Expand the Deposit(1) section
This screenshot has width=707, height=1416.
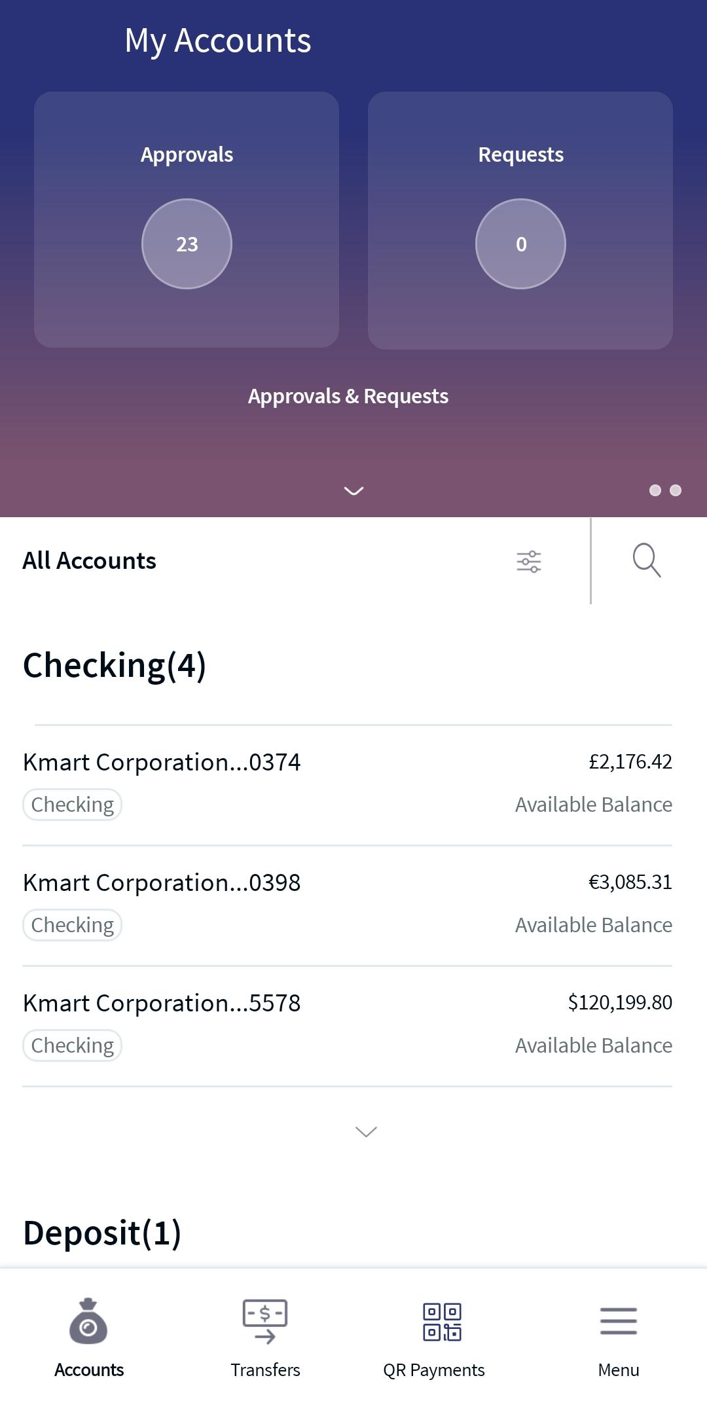(102, 1233)
